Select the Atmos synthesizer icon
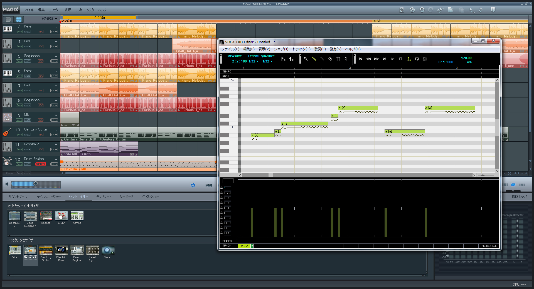534x289 pixels. tap(77, 216)
